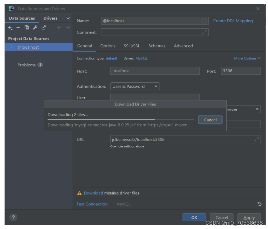Select the General tab
268x229 pixels.
coord(85,46)
